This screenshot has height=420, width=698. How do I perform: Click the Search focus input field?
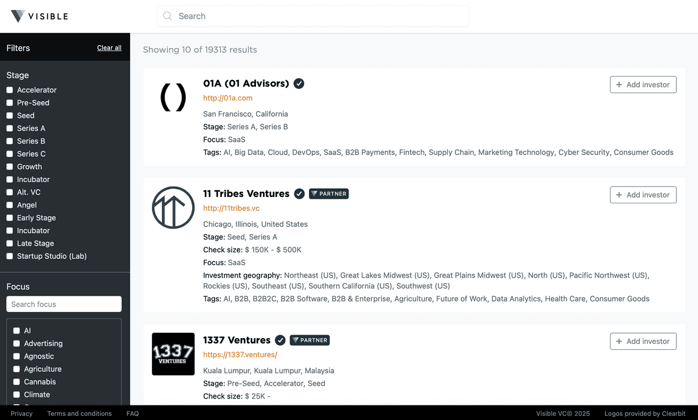63,304
